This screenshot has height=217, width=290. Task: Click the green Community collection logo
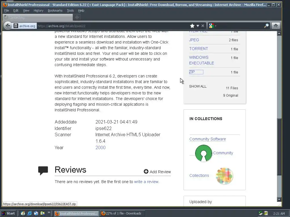click(x=203, y=153)
